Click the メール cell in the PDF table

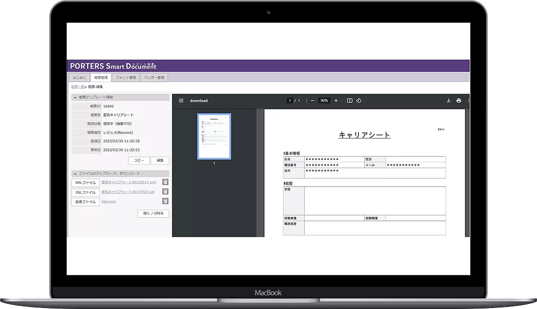pos(375,165)
